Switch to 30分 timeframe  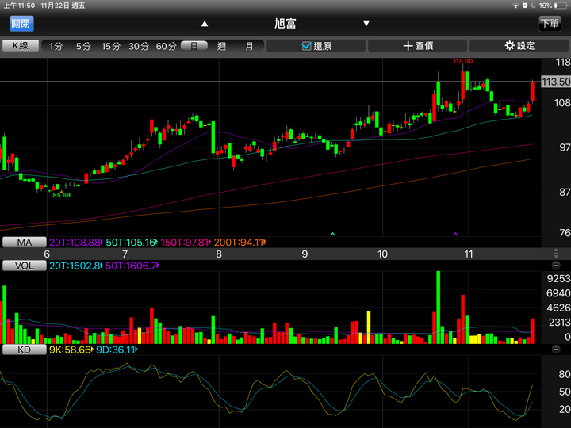[x=138, y=46]
